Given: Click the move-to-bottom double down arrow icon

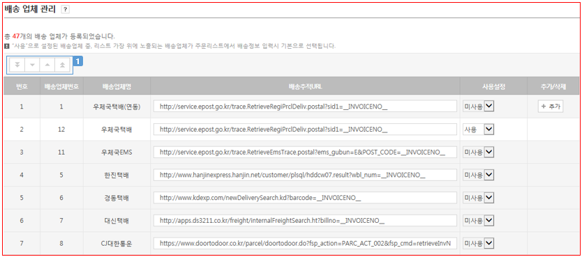Looking at the screenshot, I should tap(17, 65).
